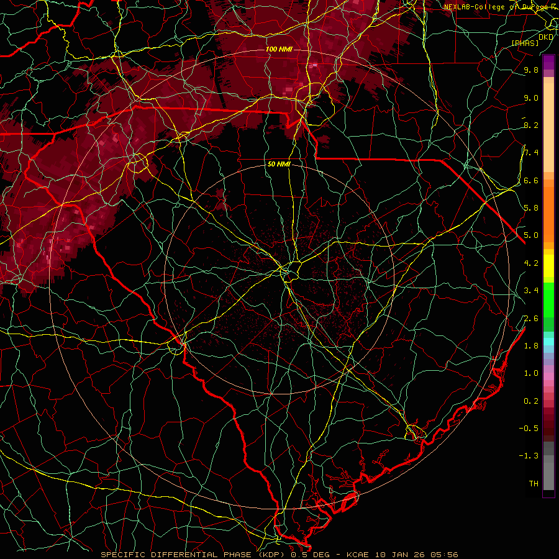Screen dimensions: 559x559
Task: Click the 50 NMI range ring label
Action: coord(279,165)
